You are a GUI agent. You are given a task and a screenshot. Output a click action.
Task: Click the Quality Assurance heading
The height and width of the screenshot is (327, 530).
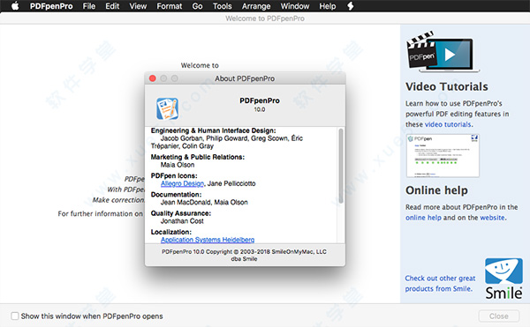pyautogui.click(x=181, y=213)
